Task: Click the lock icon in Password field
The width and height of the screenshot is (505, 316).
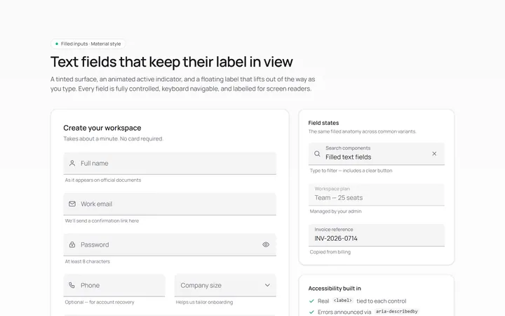Action: [72, 244]
